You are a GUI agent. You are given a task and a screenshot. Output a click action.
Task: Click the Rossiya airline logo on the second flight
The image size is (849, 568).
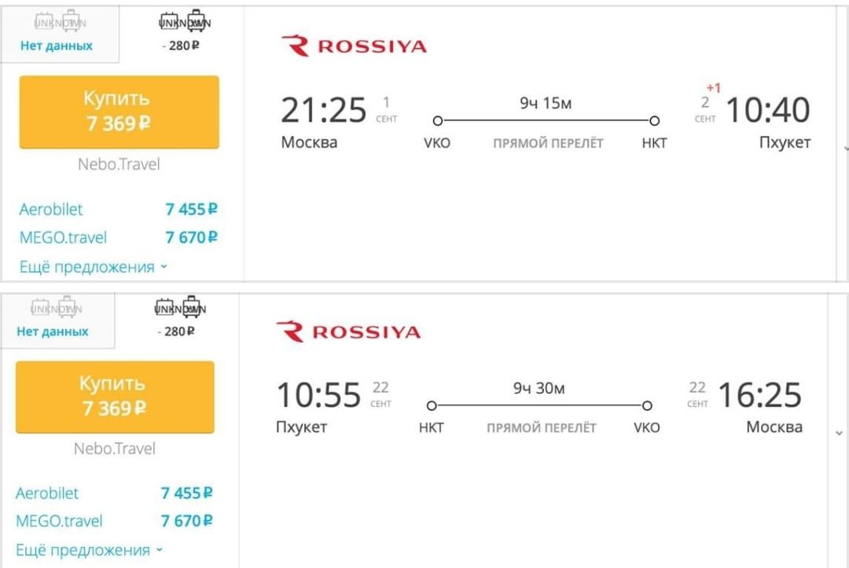349,332
